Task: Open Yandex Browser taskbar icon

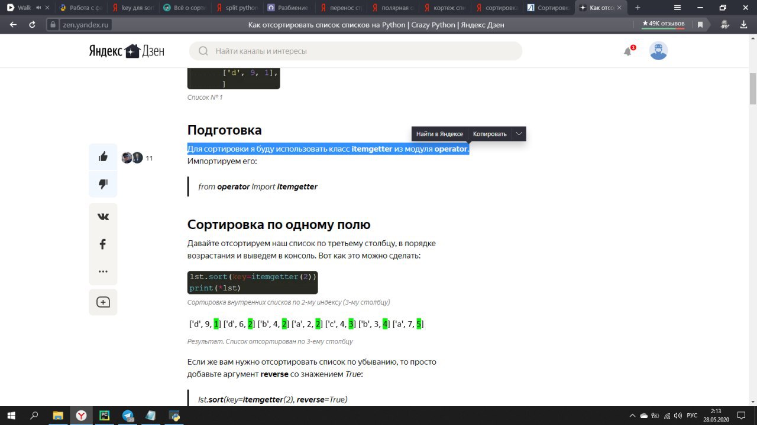Action: [x=81, y=416]
